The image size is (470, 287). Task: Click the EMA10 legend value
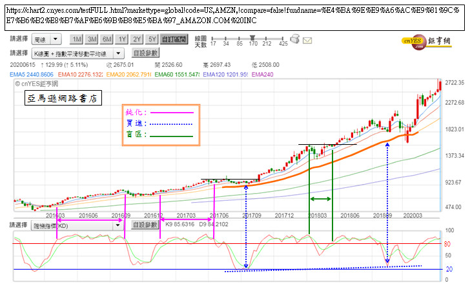[80, 75]
